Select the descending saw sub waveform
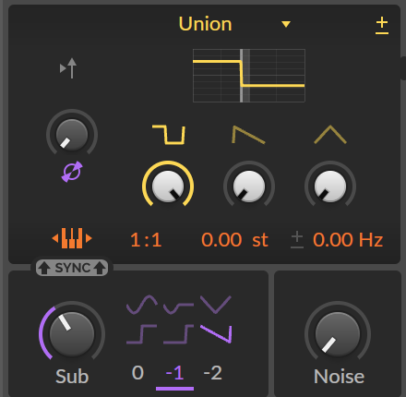 (x=216, y=334)
